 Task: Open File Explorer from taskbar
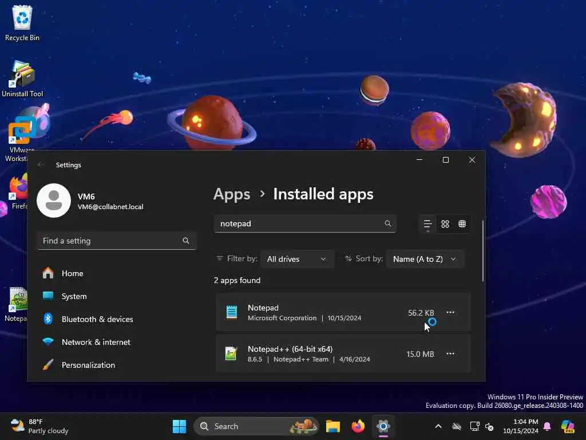(x=332, y=426)
